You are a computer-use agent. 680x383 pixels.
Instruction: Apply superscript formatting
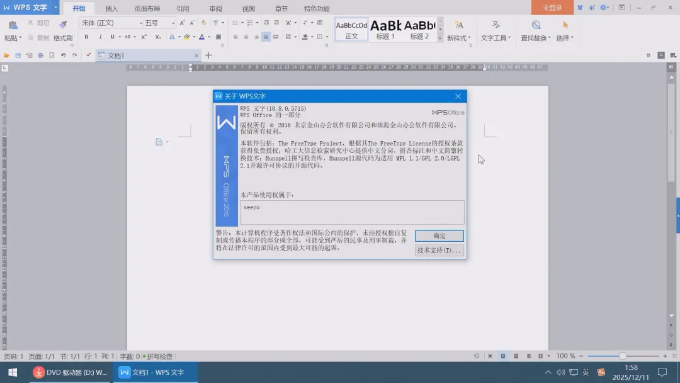coord(144,37)
